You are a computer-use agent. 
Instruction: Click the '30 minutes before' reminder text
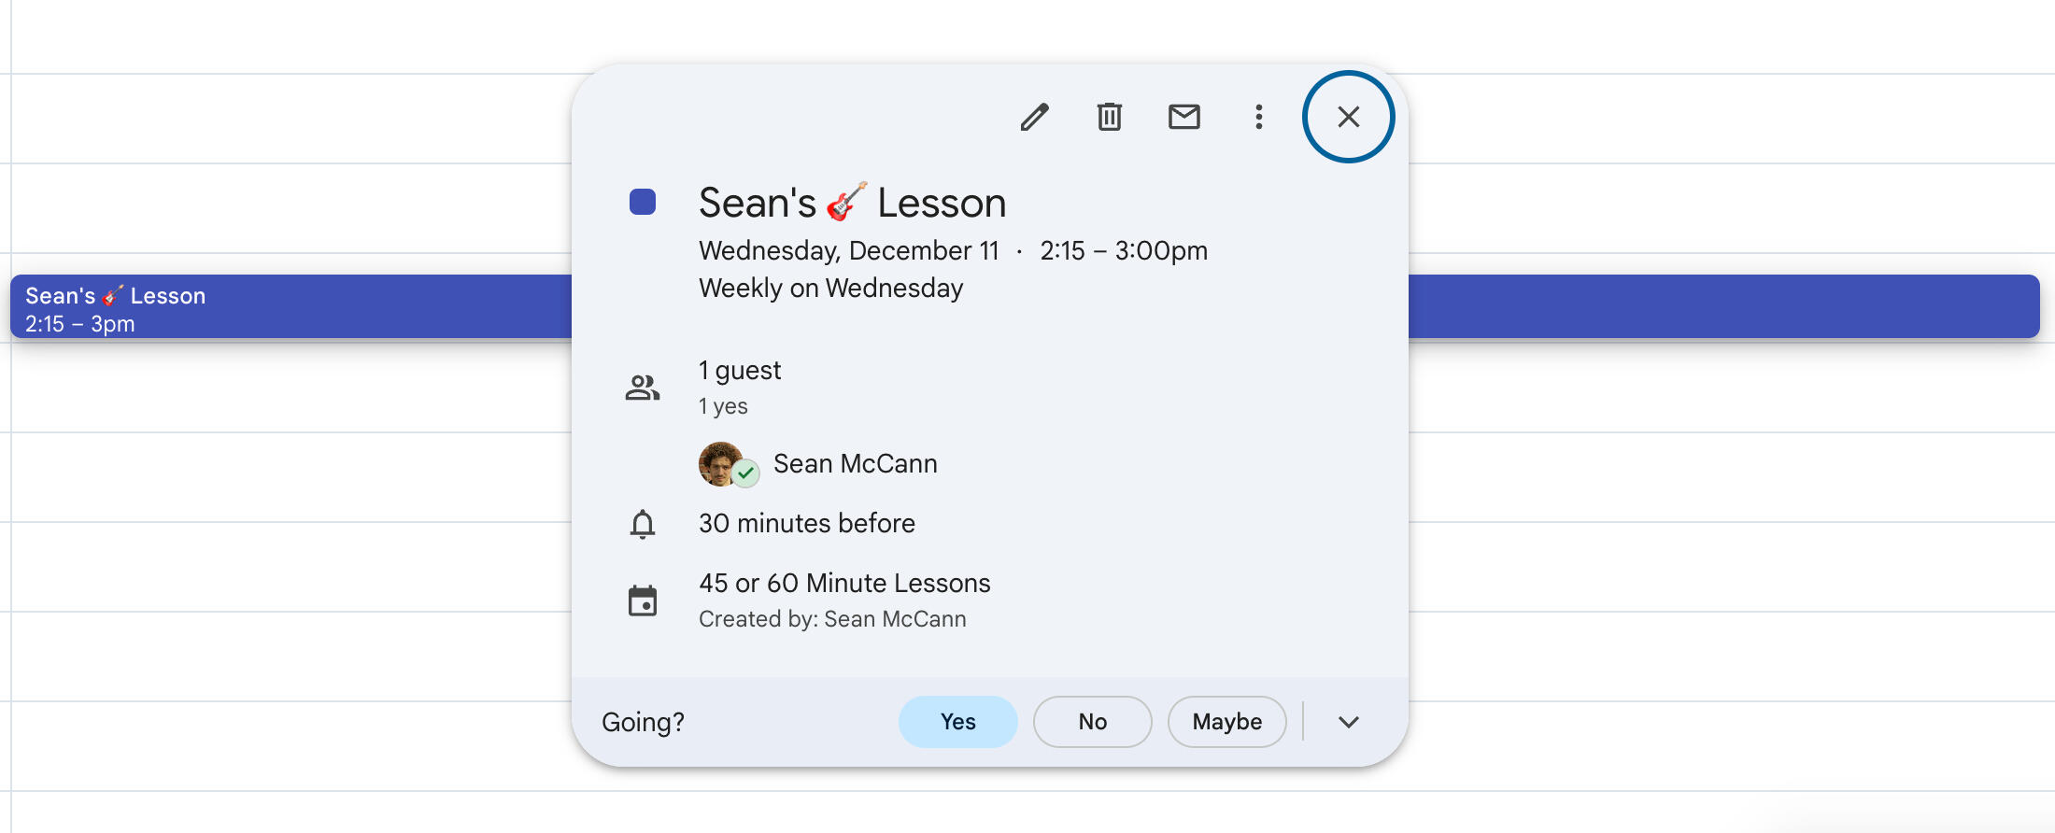click(x=807, y=523)
